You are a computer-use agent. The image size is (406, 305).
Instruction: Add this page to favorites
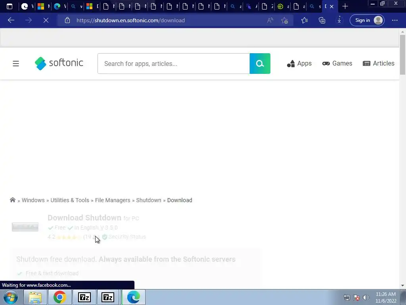click(285, 20)
